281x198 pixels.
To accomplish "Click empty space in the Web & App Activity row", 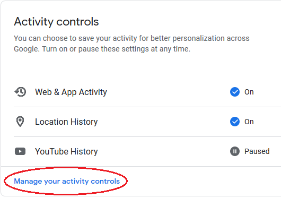I will coord(169,92).
